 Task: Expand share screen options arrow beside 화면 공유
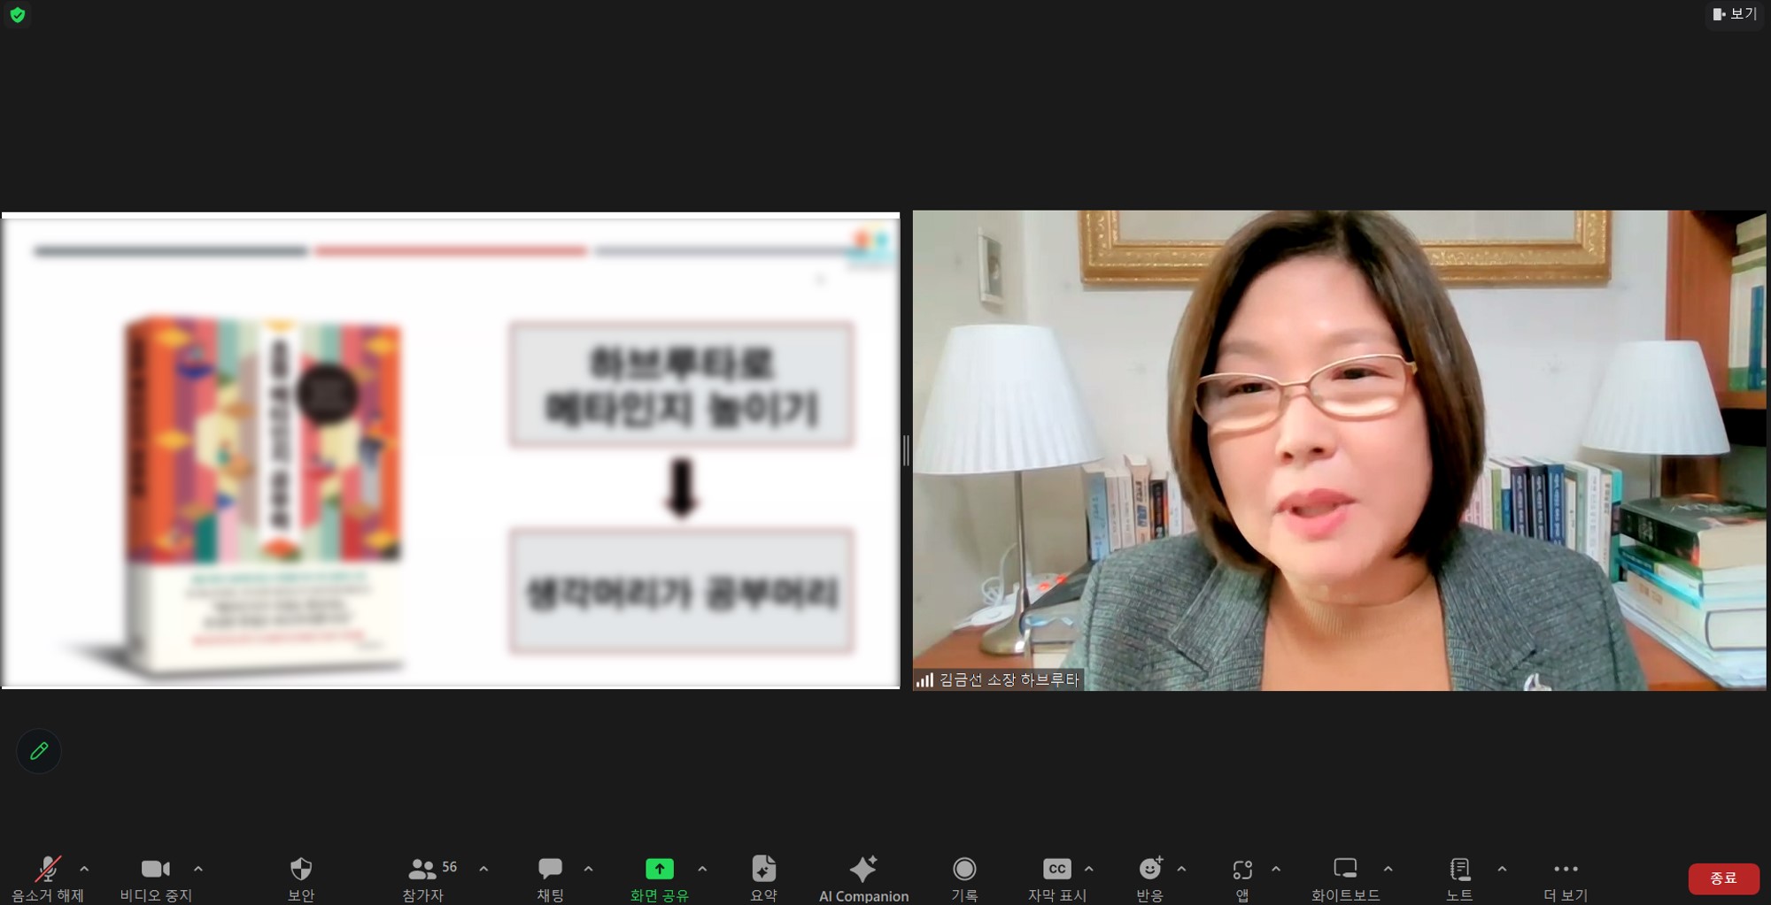pyautogui.click(x=702, y=870)
